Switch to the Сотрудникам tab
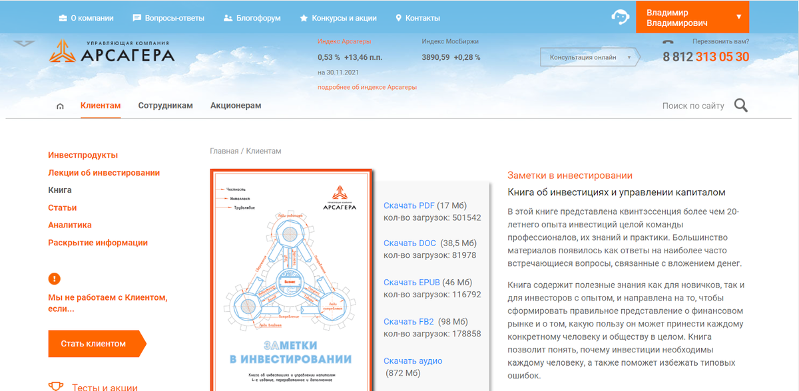This screenshot has width=799, height=391. click(165, 106)
